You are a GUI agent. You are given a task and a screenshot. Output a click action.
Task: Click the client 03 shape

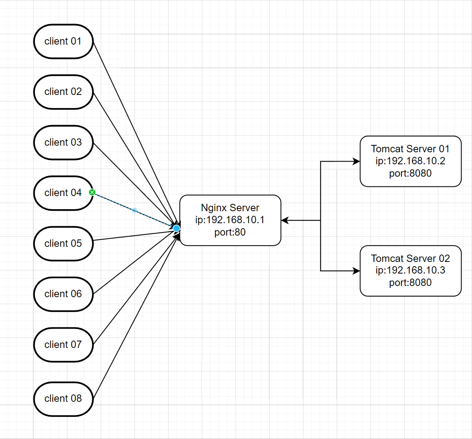pyautogui.click(x=63, y=143)
